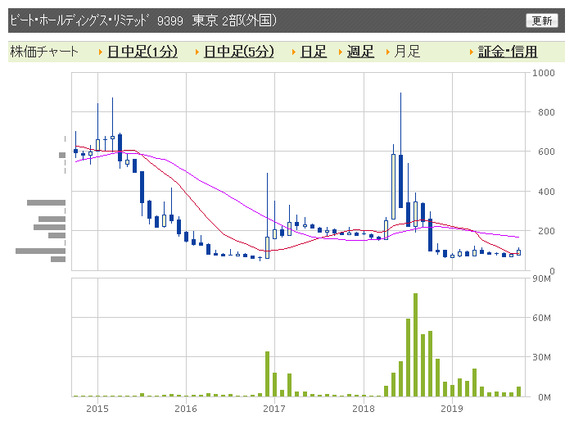Switch to the 週足 weekly chart
The image size is (574, 430).
(x=360, y=52)
